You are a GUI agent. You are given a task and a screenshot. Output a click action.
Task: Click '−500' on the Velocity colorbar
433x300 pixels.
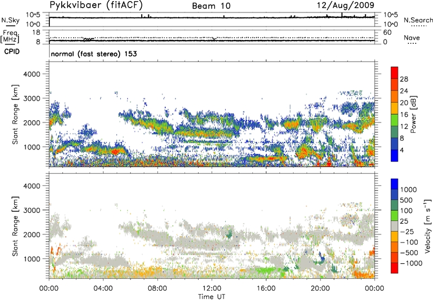coord(409,252)
